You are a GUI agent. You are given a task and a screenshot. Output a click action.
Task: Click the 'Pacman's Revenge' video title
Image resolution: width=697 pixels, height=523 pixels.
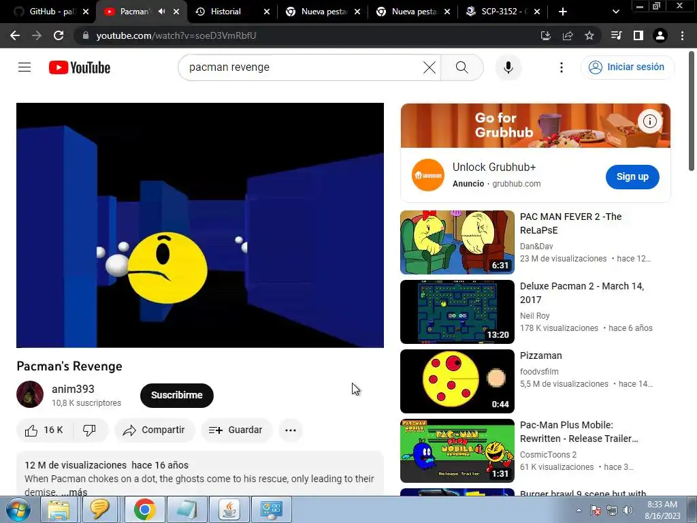(x=69, y=366)
